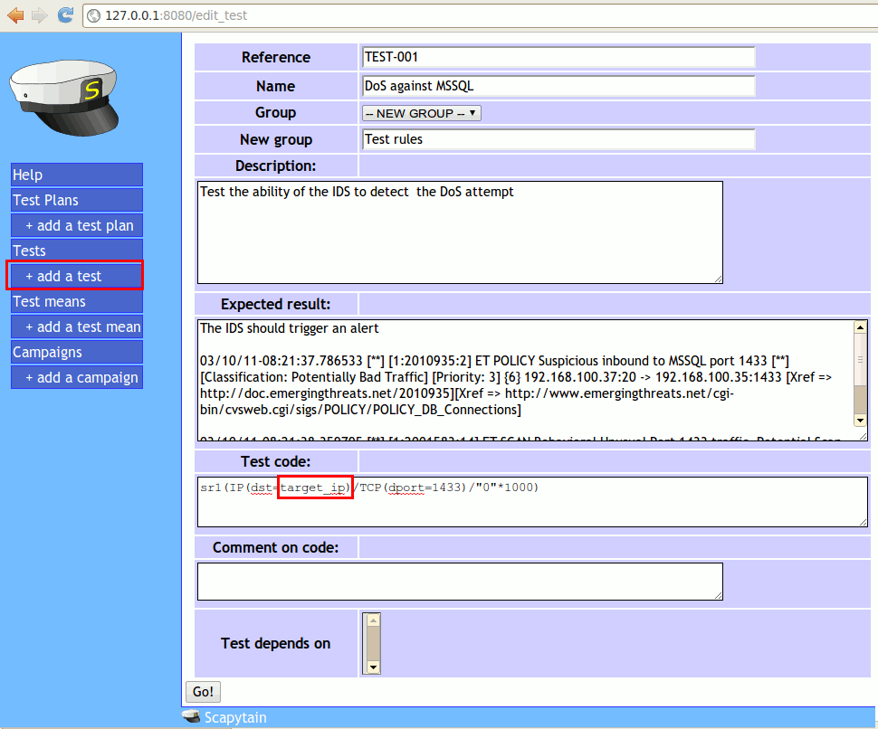The height and width of the screenshot is (729, 878).
Task: Click the browser forward arrow icon
Action: [x=39, y=15]
